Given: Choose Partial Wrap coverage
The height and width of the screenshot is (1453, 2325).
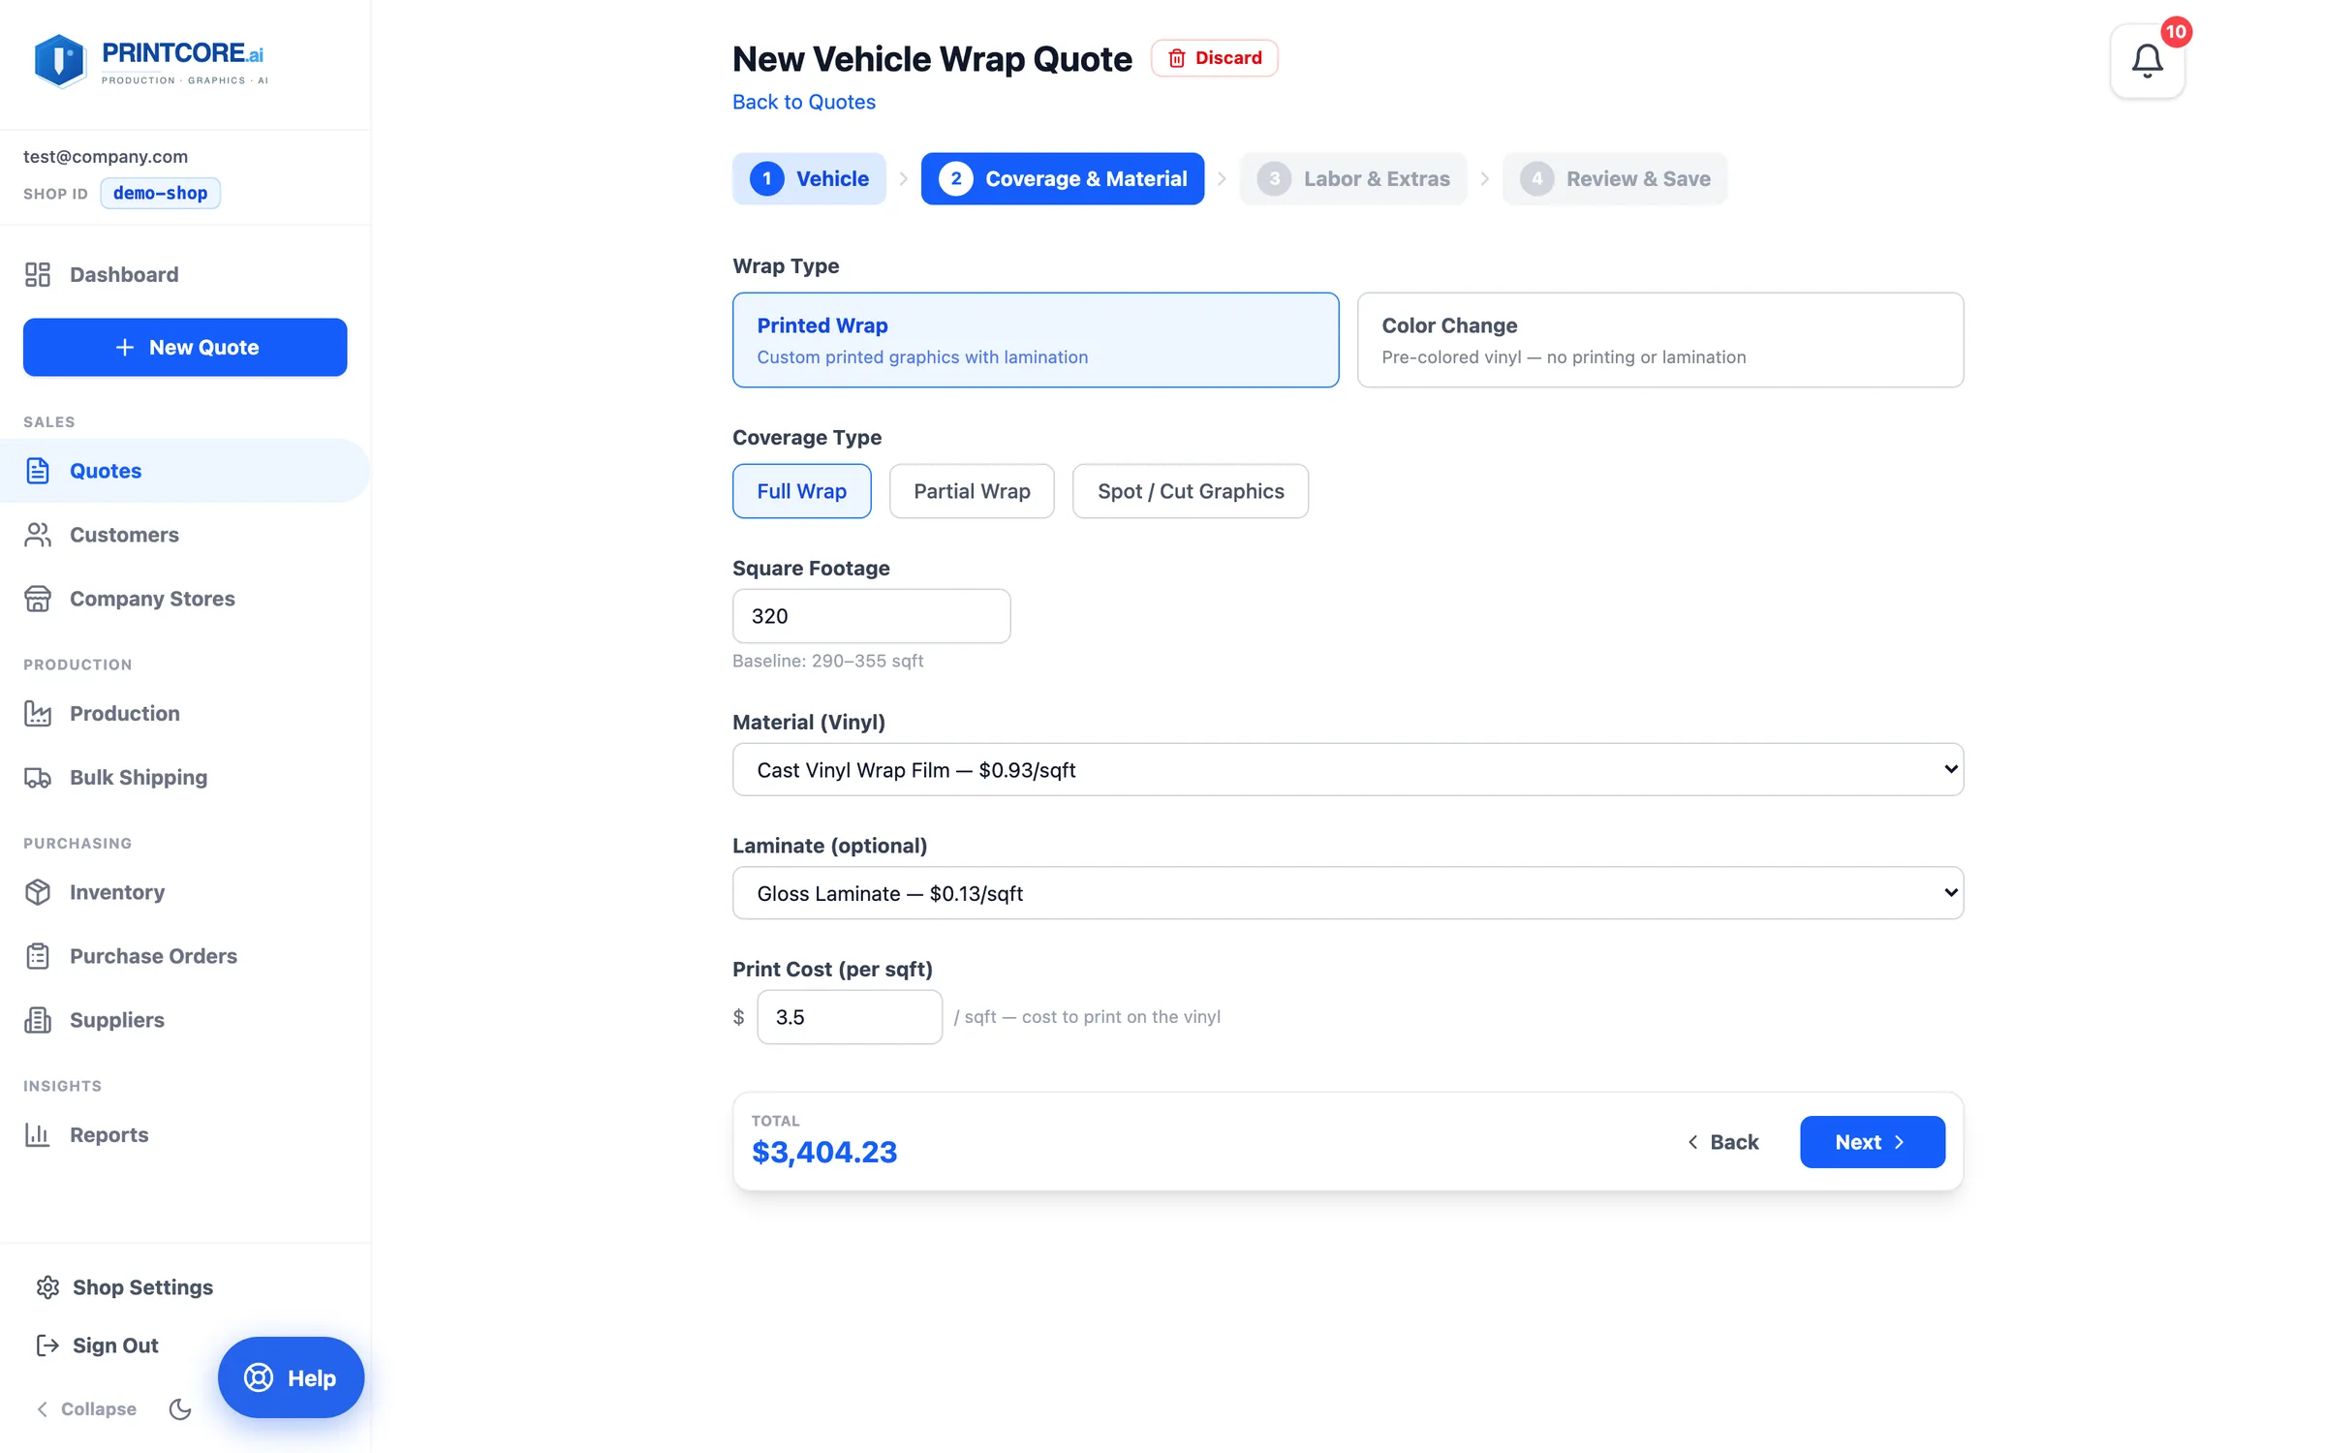Looking at the screenshot, I should click(x=972, y=491).
